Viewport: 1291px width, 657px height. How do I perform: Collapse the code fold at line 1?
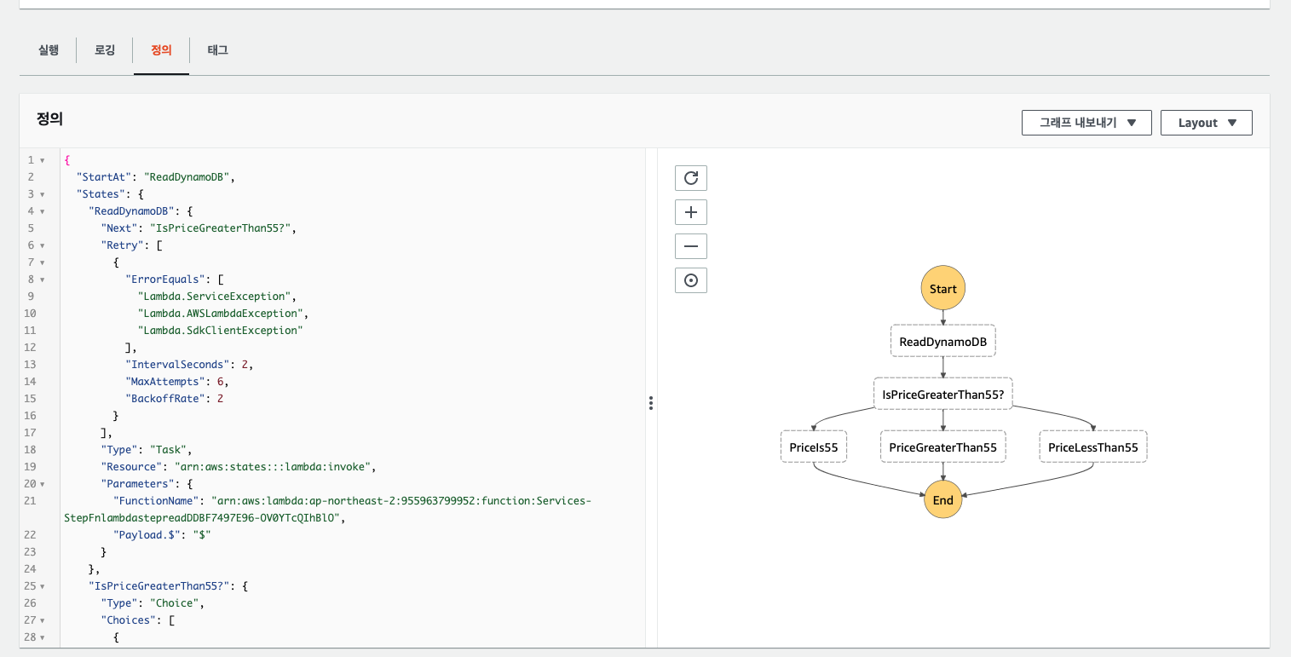[x=43, y=160]
